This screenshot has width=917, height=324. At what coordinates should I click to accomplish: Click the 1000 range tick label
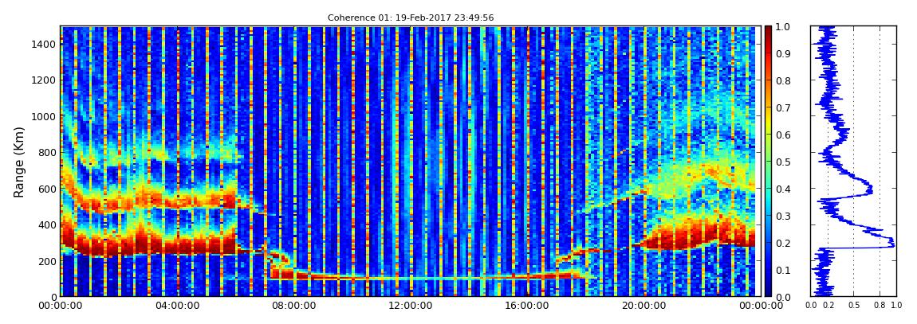coord(45,116)
